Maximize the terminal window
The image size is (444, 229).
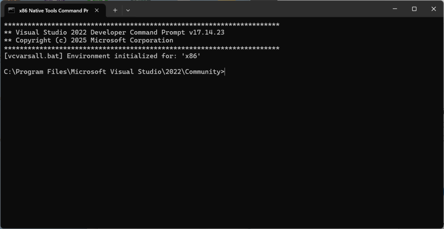pos(414,9)
